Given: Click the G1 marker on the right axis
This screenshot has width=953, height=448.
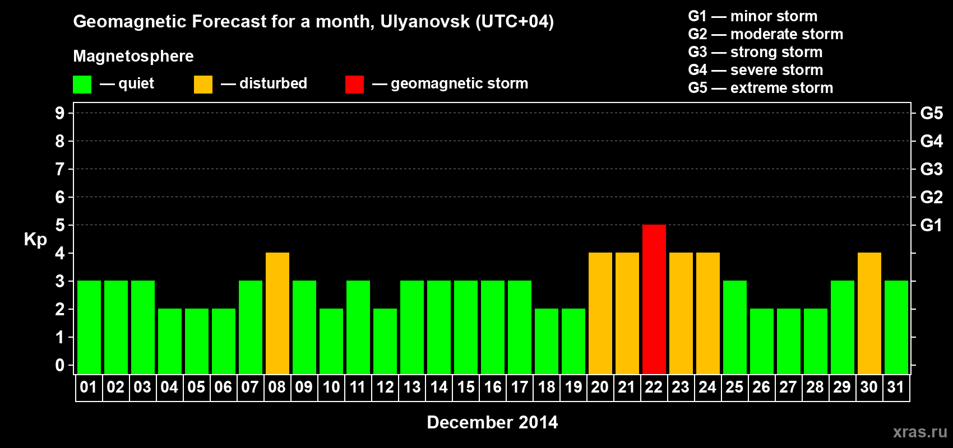Looking at the screenshot, I should click(x=932, y=225).
